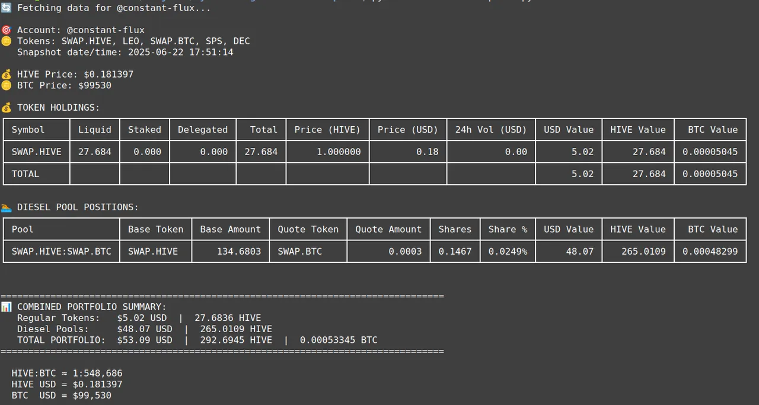Select the total portfolio amount $53.09 USD
Screen dimensions: 759x405
[145, 340]
